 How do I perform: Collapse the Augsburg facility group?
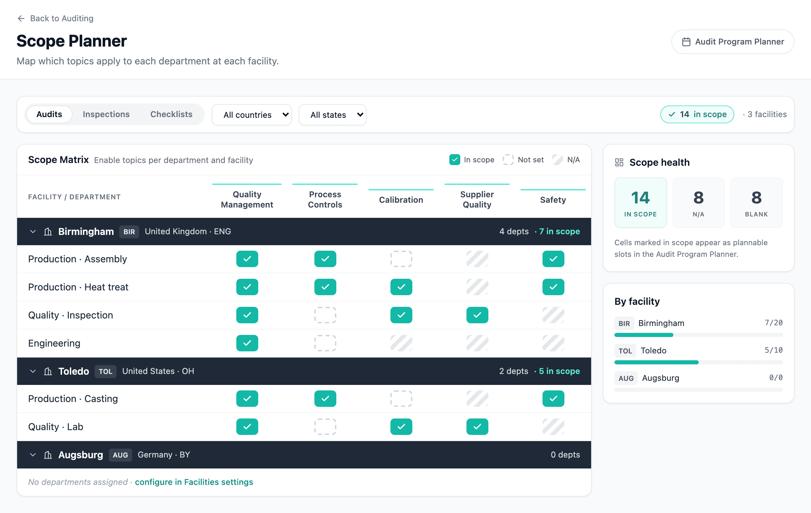coord(33,455)
